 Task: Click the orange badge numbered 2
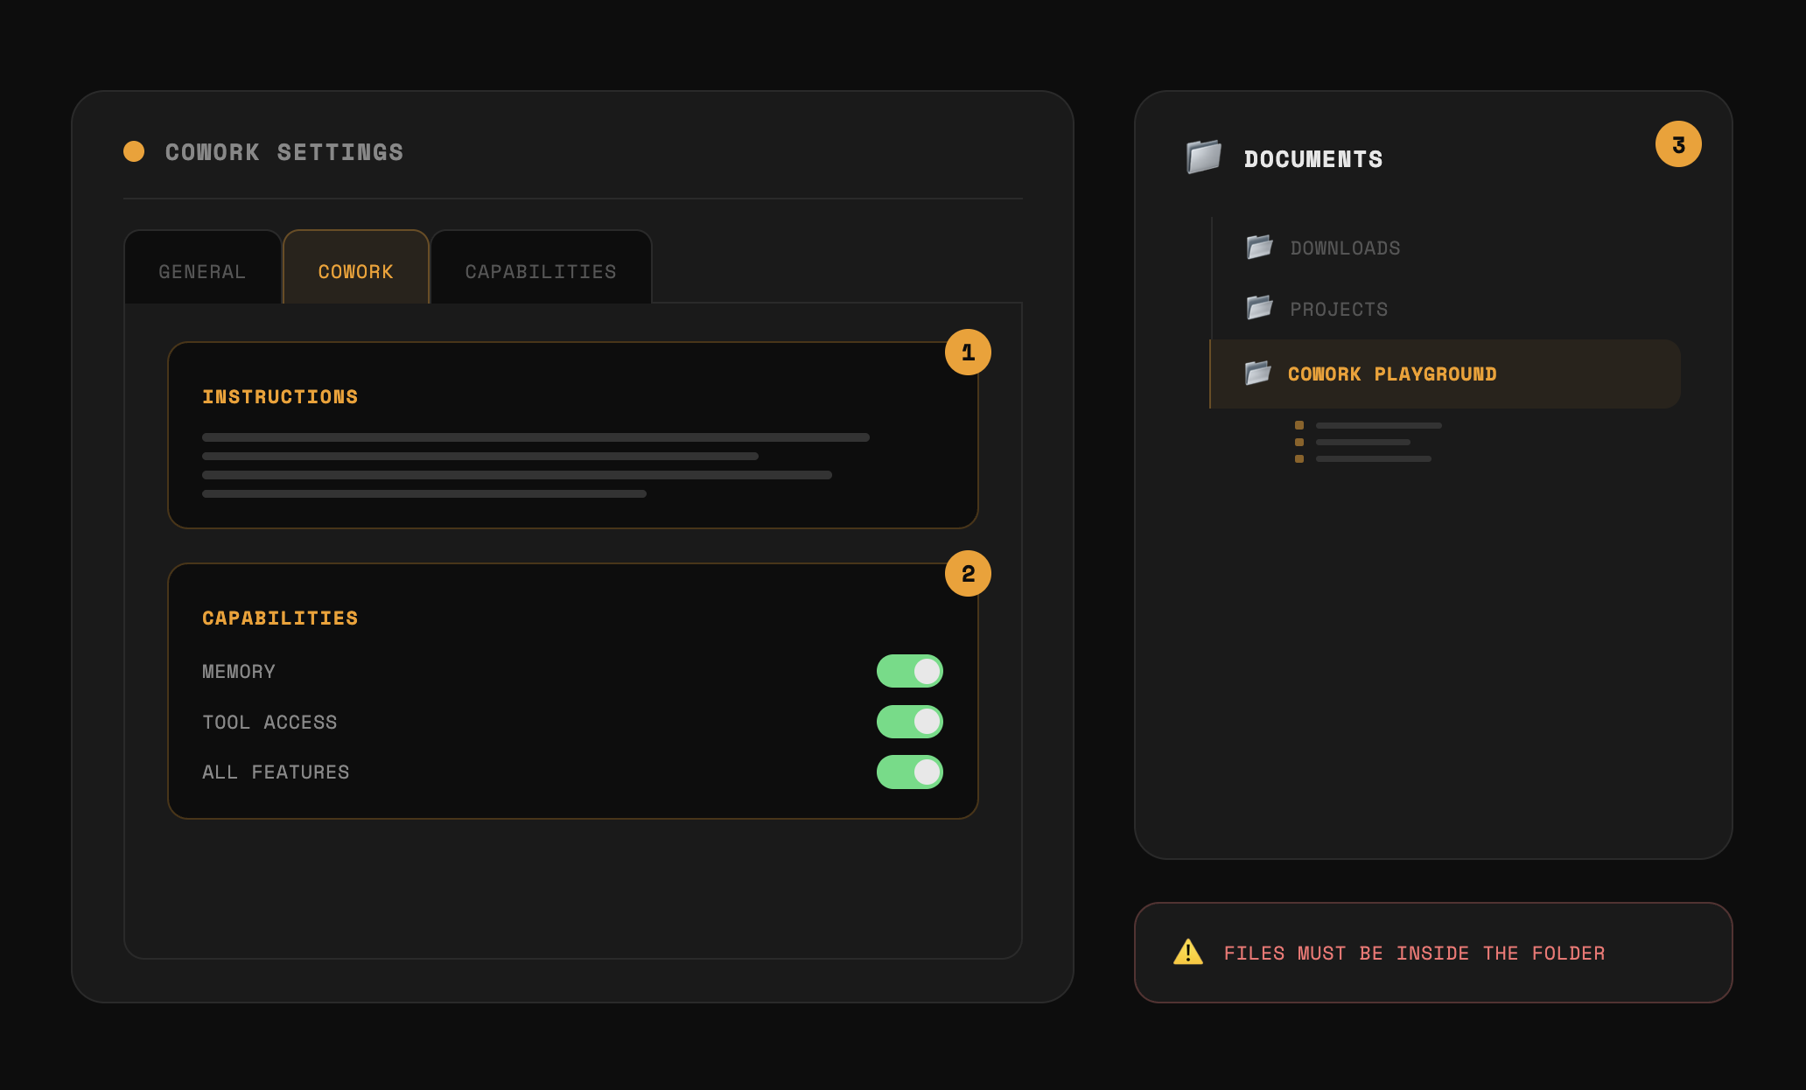pyautogui.click(x=967, y=574)
